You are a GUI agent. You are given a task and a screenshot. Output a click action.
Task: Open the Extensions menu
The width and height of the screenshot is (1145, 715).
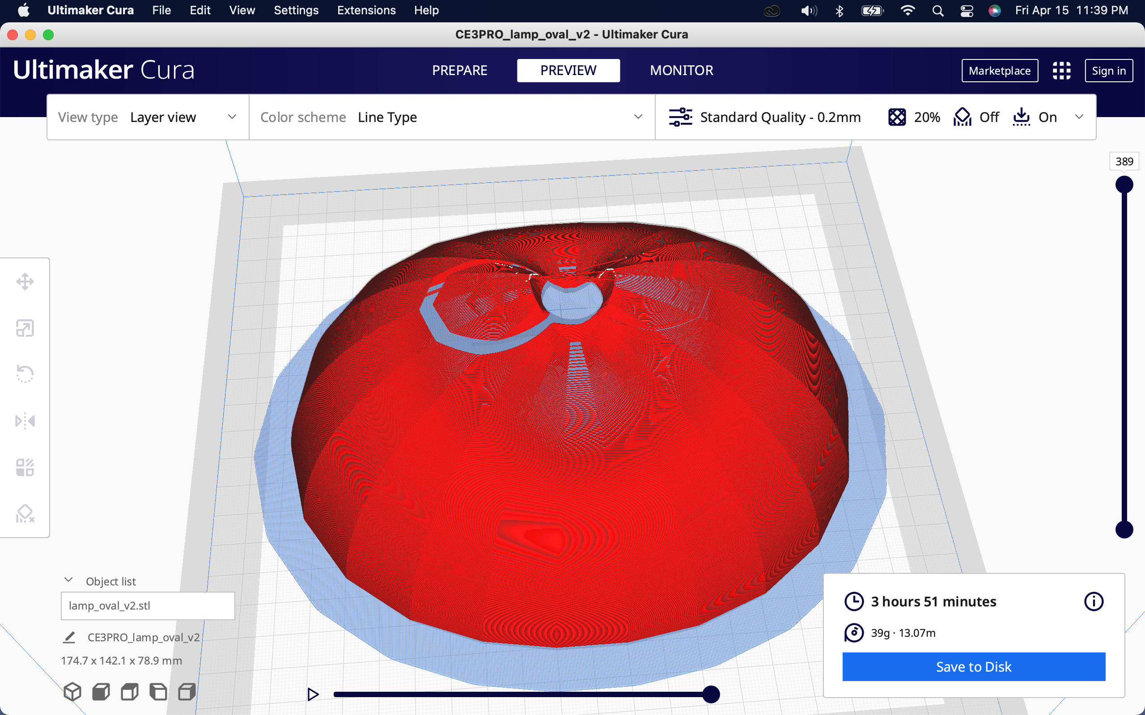click(x=366, y=10)
